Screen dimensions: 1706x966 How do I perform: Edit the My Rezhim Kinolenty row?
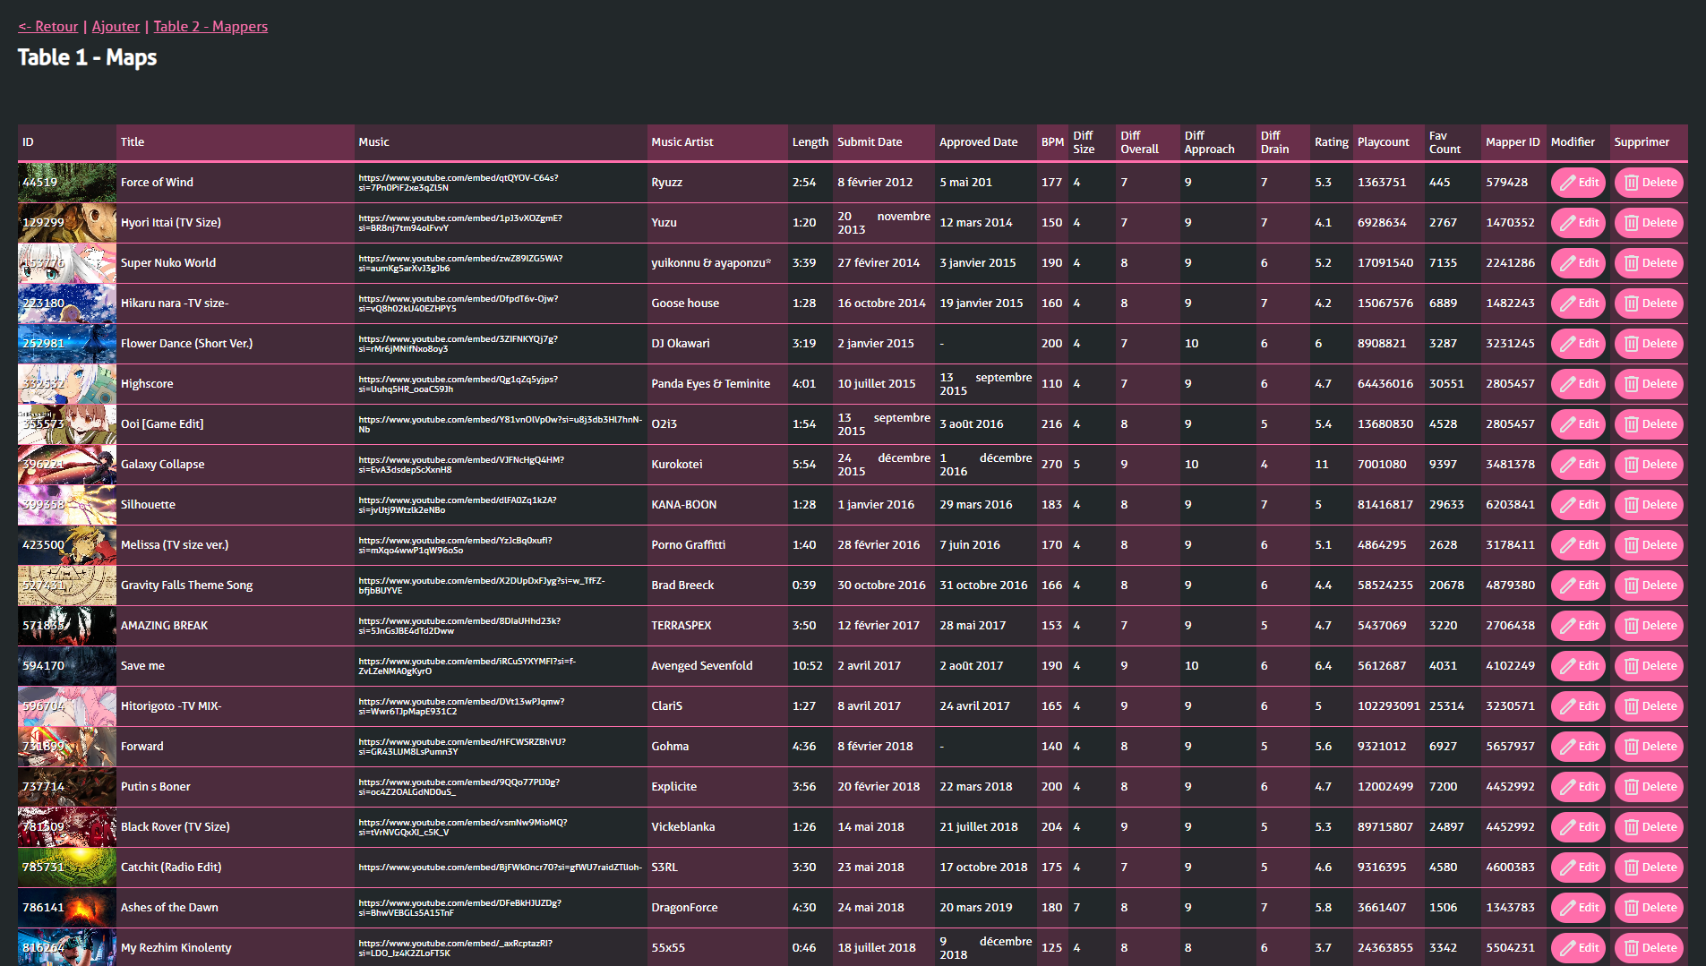[1578, 947]
